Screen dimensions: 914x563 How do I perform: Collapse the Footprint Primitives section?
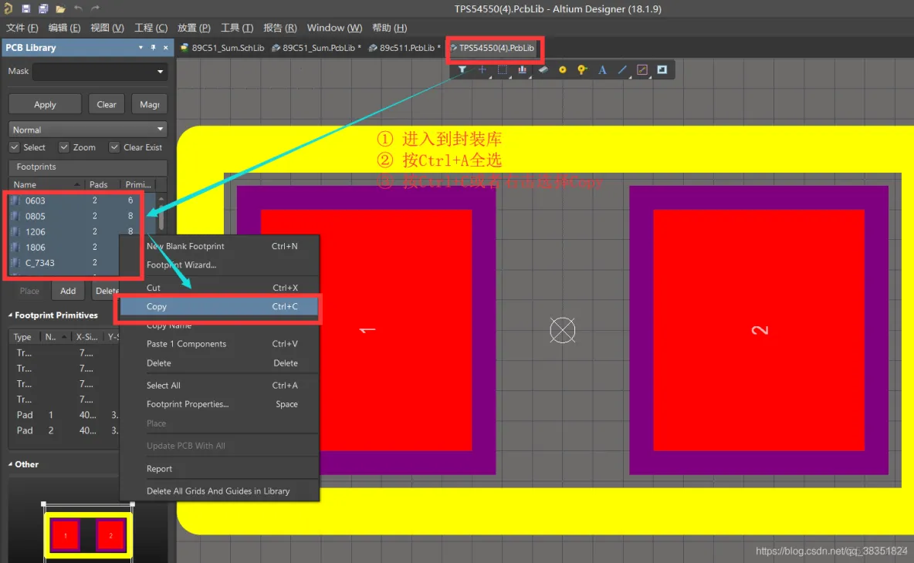11,315
